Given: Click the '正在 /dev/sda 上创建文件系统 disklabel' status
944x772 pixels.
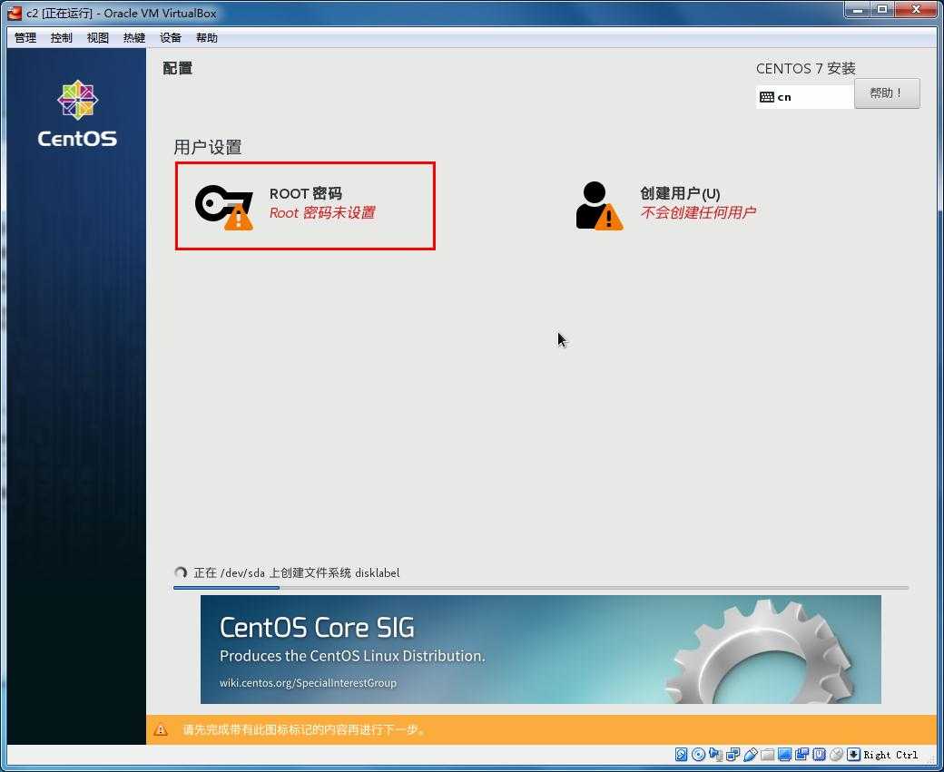Looking at the screenshot, I should click(x=296, y=572).
